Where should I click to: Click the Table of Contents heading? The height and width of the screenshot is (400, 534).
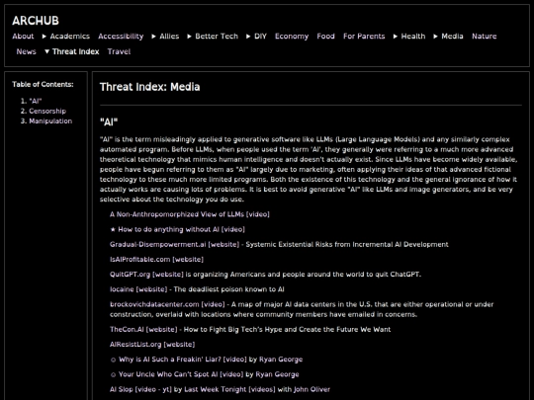tap(43, 84)
